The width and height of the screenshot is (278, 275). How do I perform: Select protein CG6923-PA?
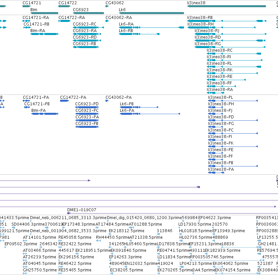coord(87,117)
